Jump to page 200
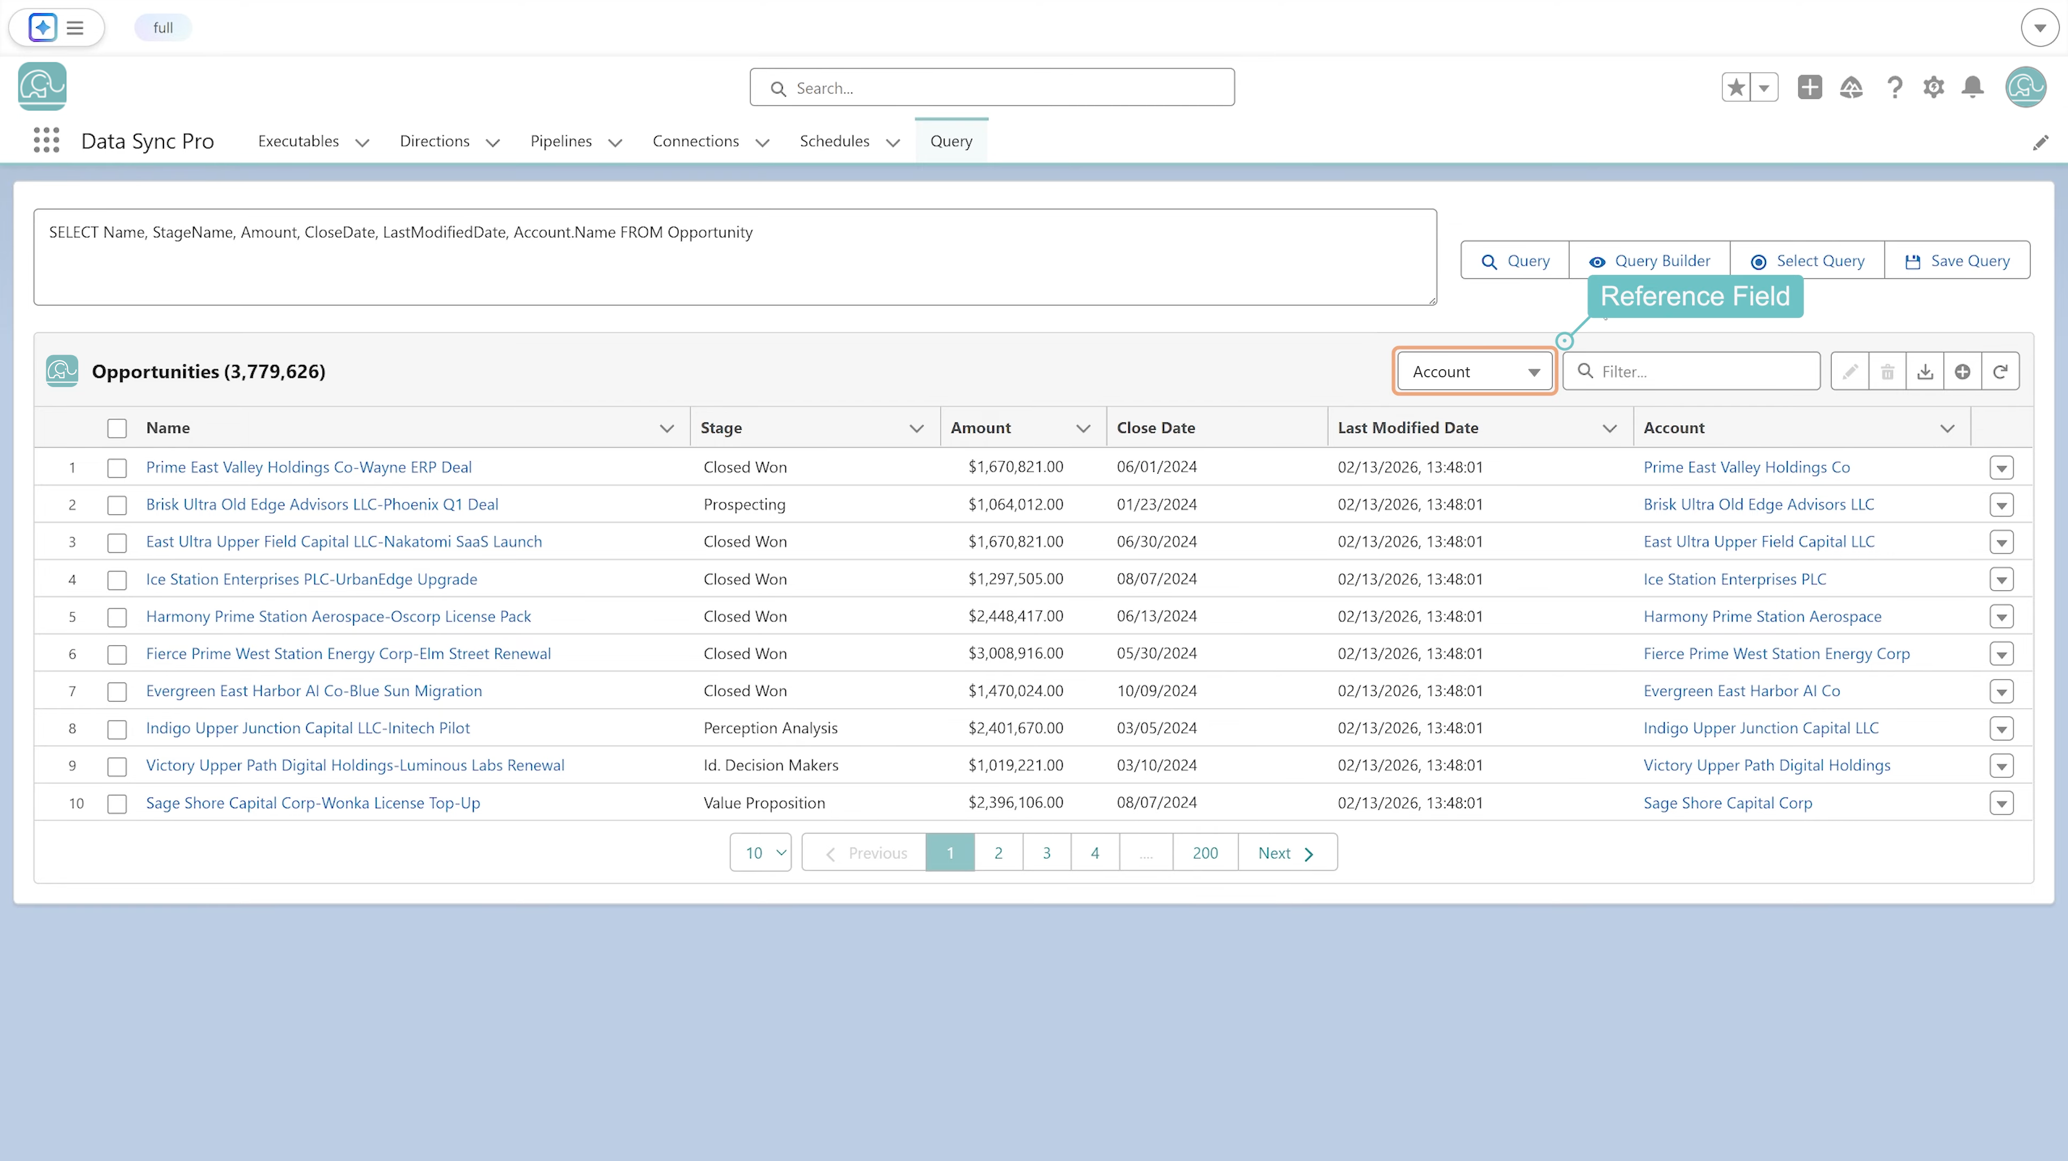The height and width of the screenshot is (1161, 2068). pos(1205,853)
